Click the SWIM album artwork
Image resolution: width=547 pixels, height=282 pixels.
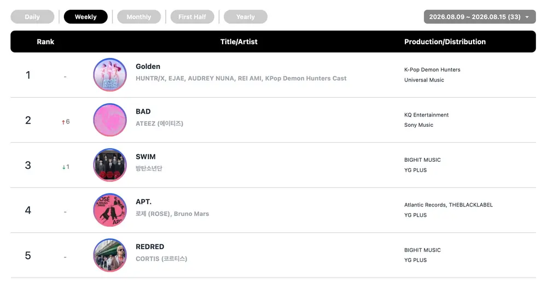110,165
